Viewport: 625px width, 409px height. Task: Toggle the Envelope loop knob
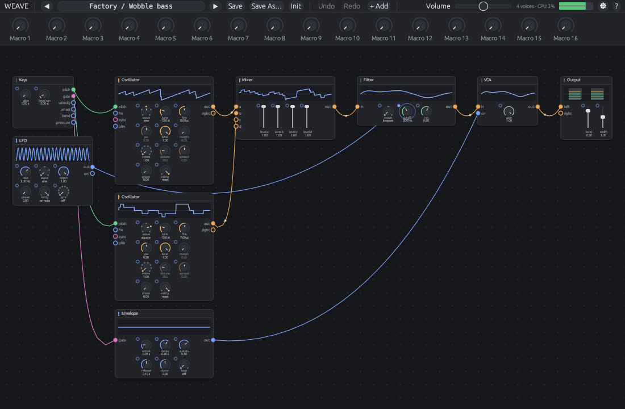[184, 364]
